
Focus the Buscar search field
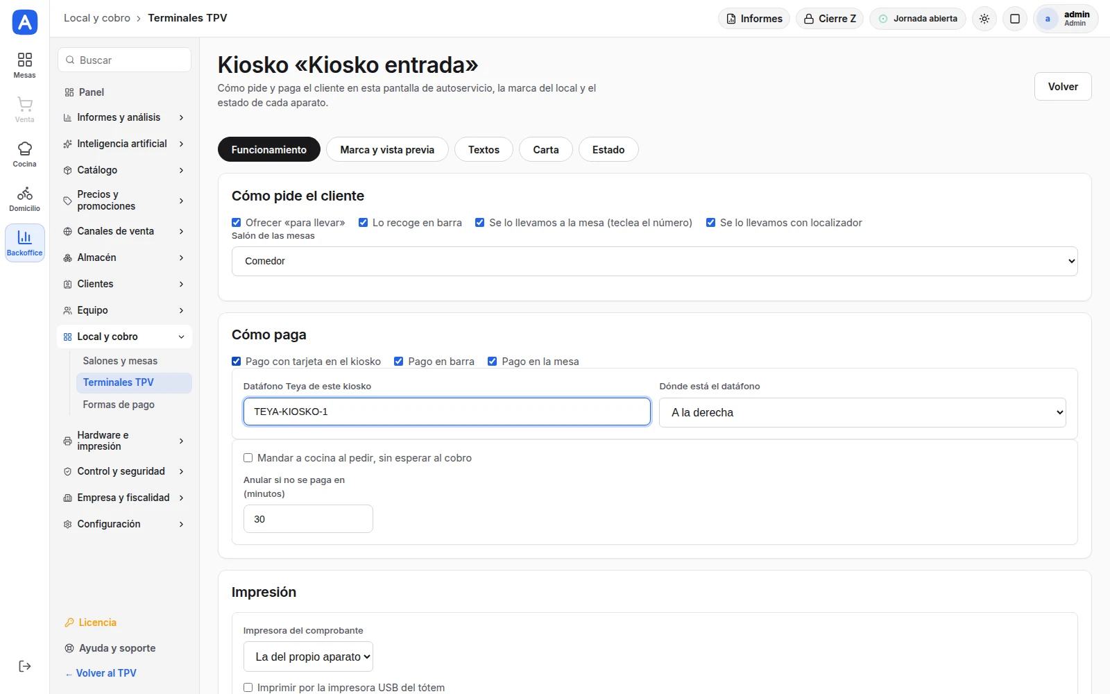coord(124,60)
